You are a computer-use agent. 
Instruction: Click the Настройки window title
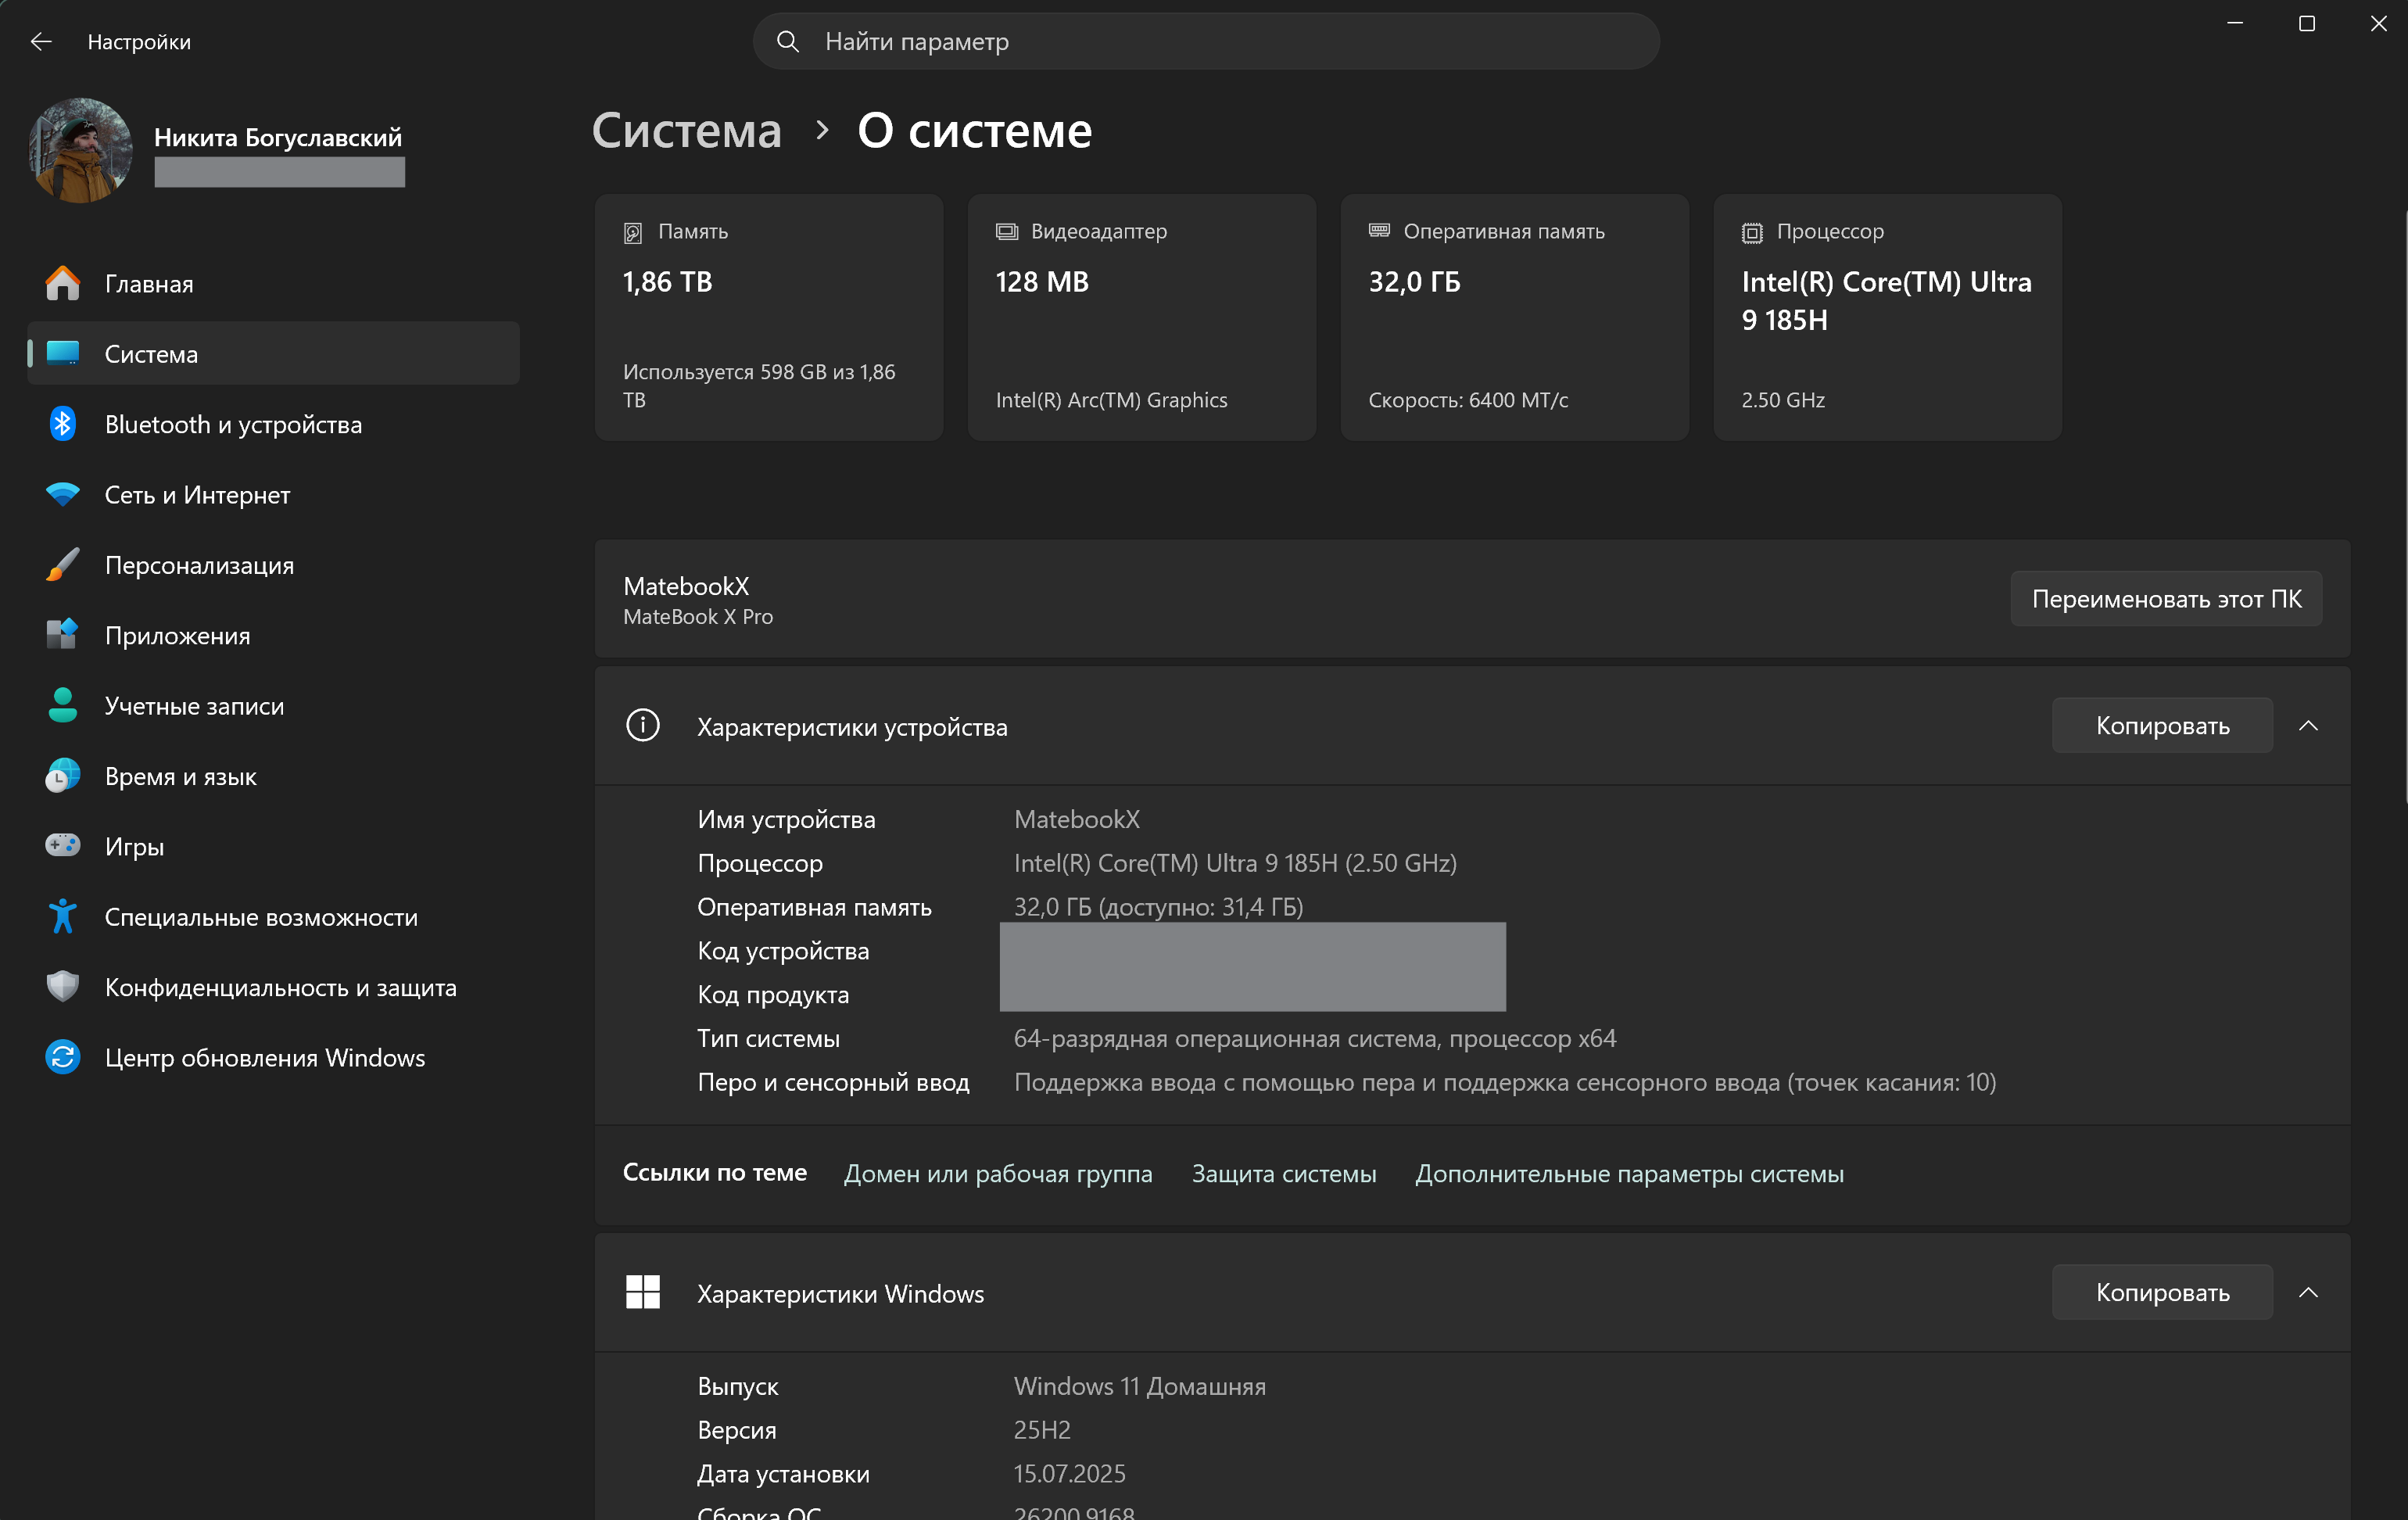tap(139, 42)
